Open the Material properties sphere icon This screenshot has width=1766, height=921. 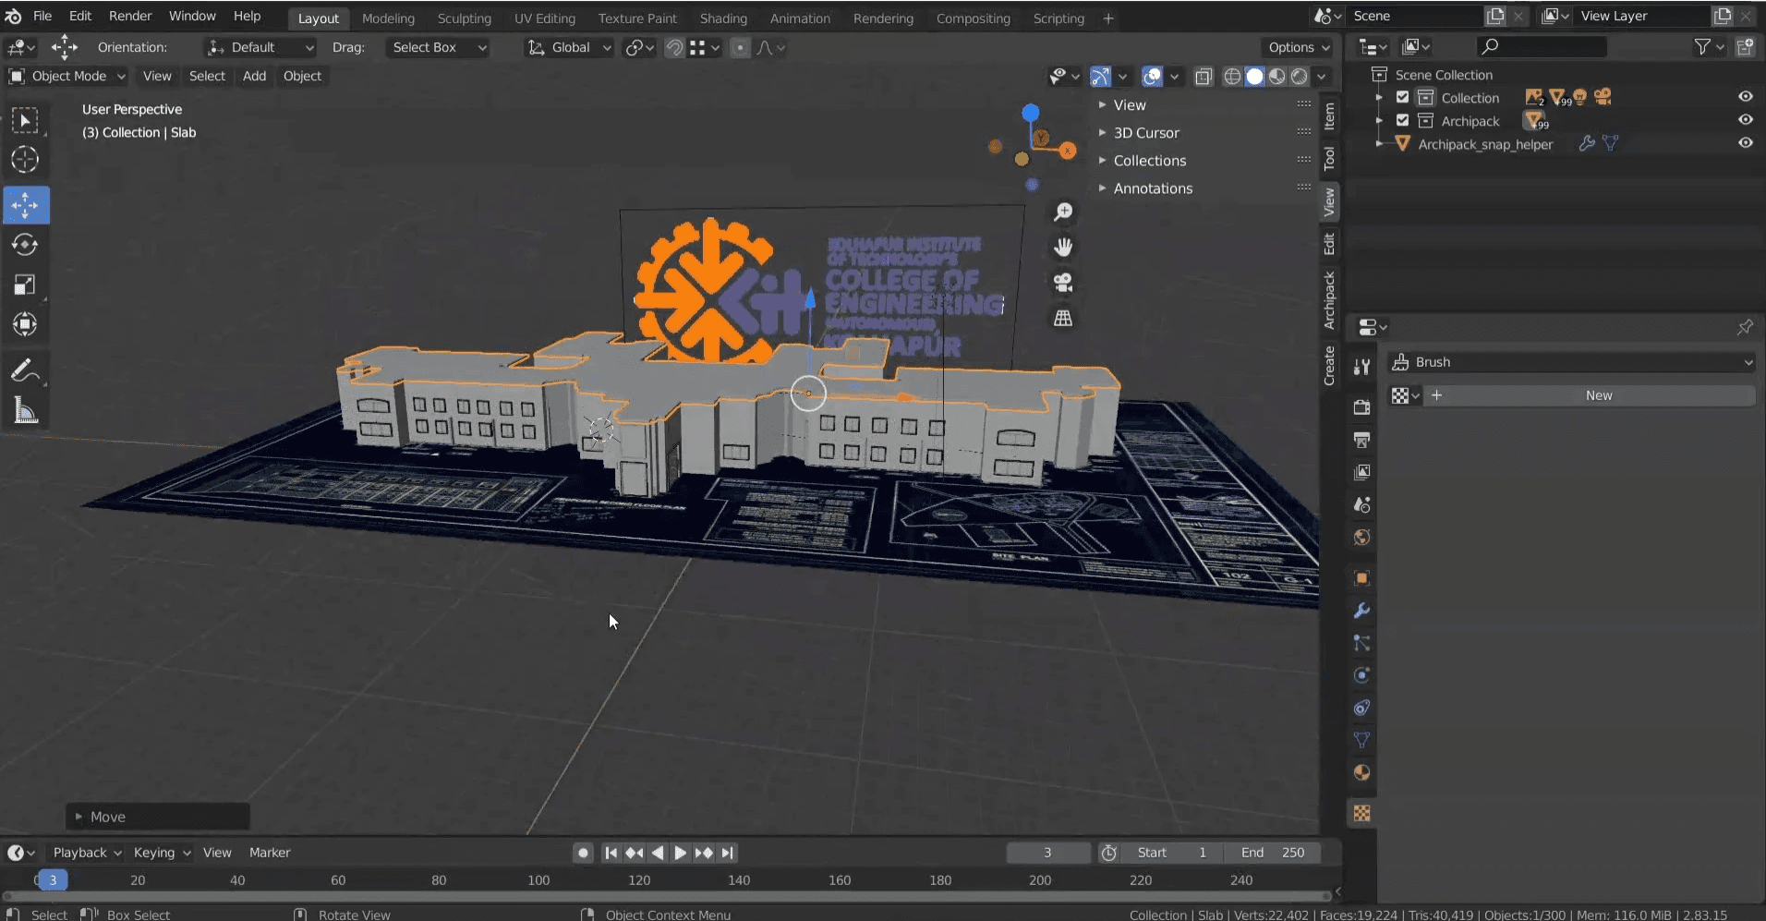point(1361,772)
